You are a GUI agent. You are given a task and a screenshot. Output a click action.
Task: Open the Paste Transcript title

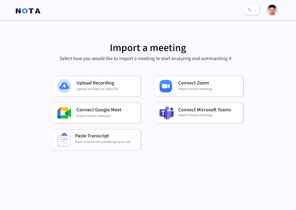(92, 136)
